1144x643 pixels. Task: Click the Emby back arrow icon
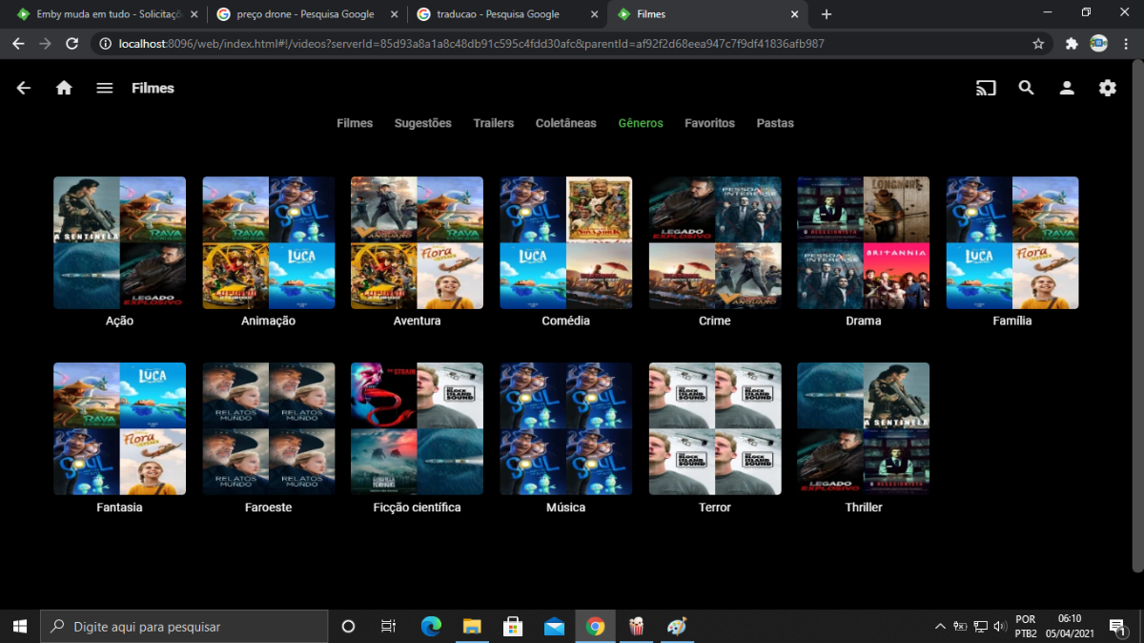pyautogui.click(x=24, y=88)
